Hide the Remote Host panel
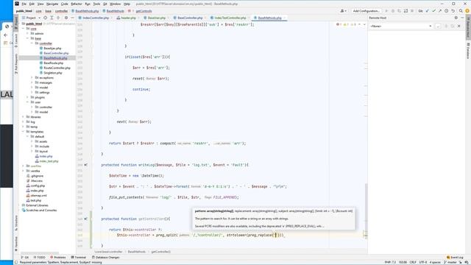This screenshot has width=471, height=265. (462, 18)
